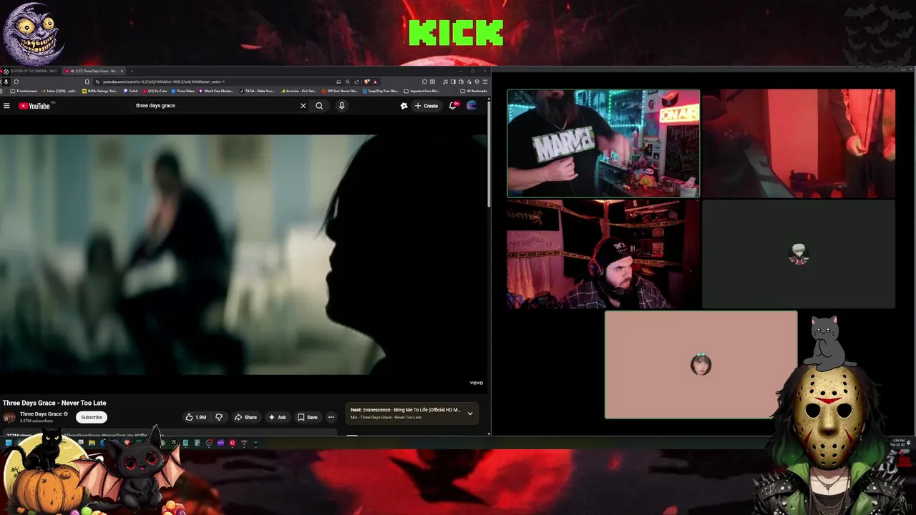Screen dimensions: 916x515
Task: Open Entertainment bookmarks folder
Action: [24, 91]
